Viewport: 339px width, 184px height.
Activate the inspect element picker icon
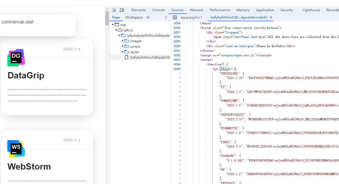(114, 10)
